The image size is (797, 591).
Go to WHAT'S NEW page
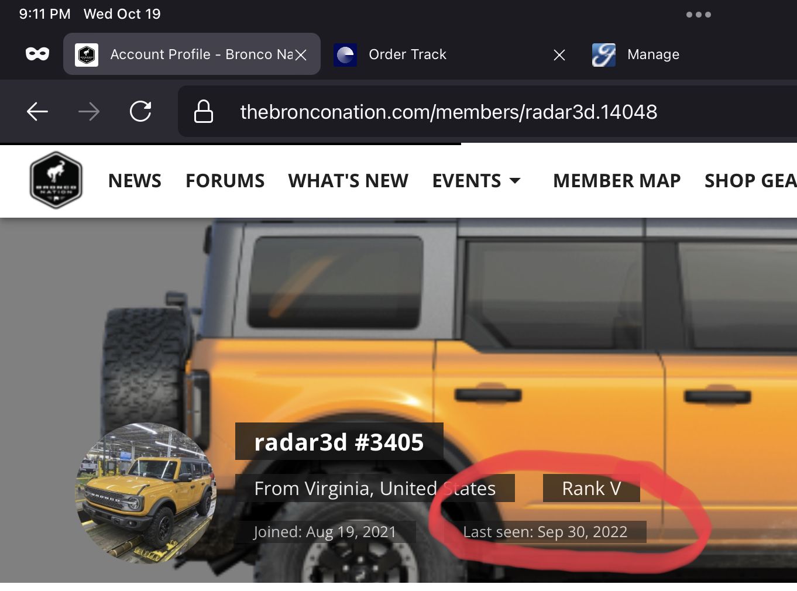pyautogui.click(x=348, y=181)
